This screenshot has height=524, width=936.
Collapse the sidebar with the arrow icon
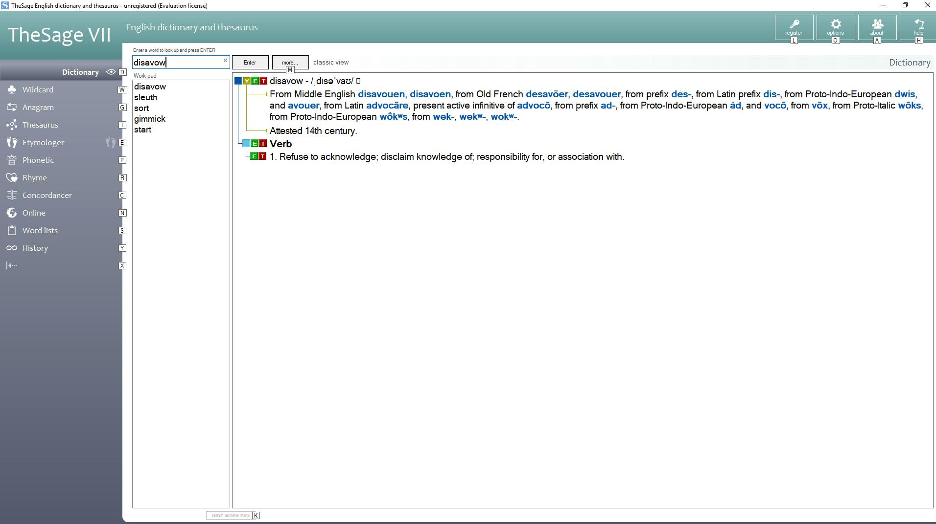click(x=12, y=265)
